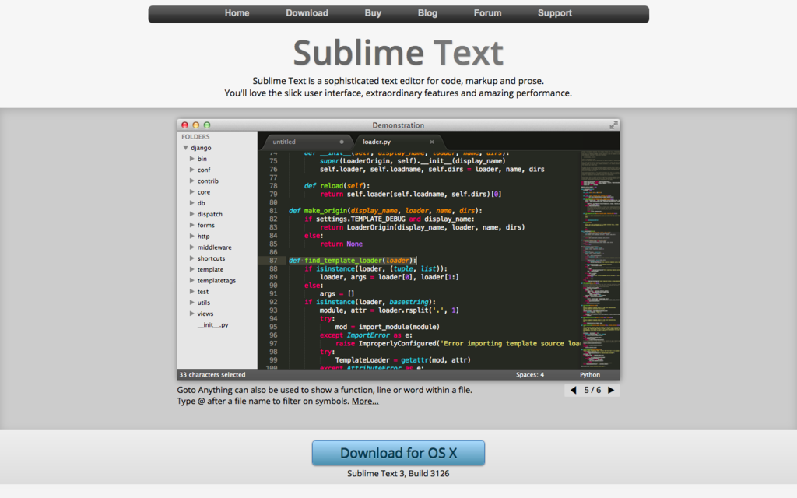Open the Buy page
The width and height of the screenshot is (797, 498).
pos(373,13)
